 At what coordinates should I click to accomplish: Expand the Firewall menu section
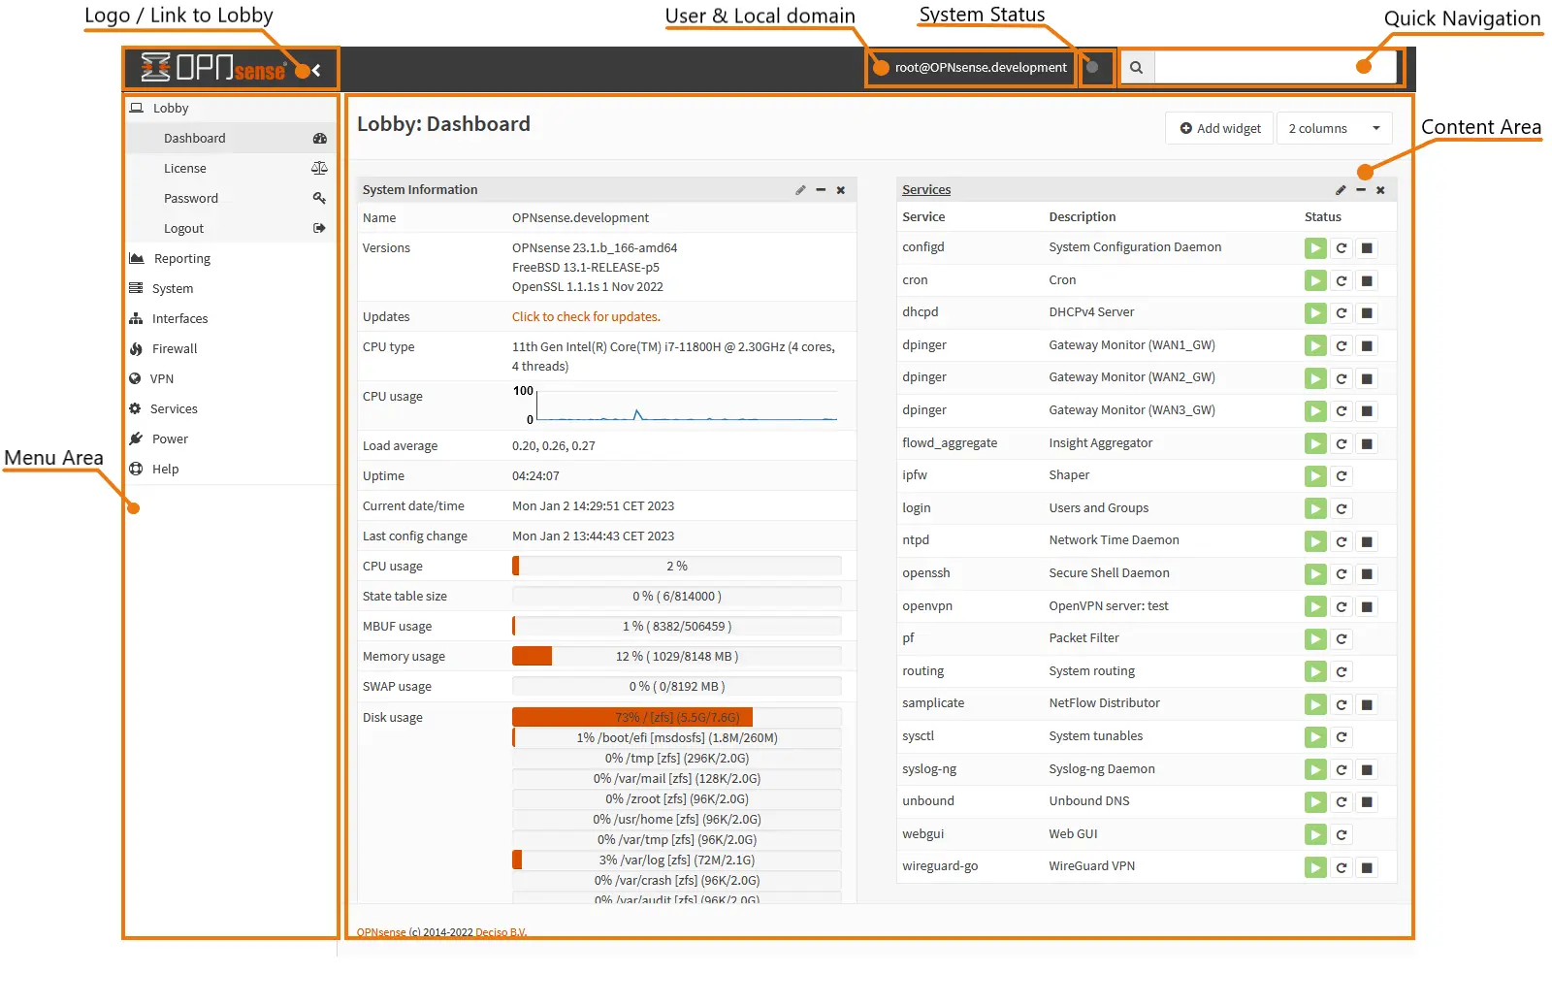tap(175, 349)
